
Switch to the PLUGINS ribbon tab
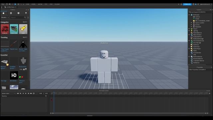[x=57, y=4]
